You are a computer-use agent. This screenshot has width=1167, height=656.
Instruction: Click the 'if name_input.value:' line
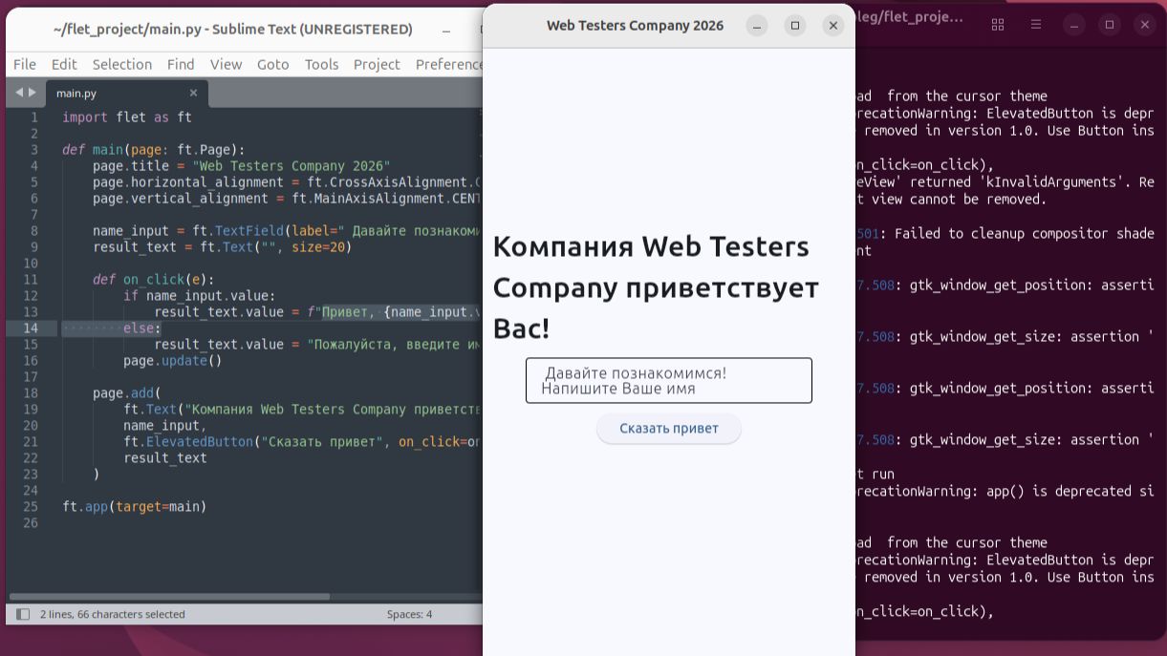(x=200, y=296)
